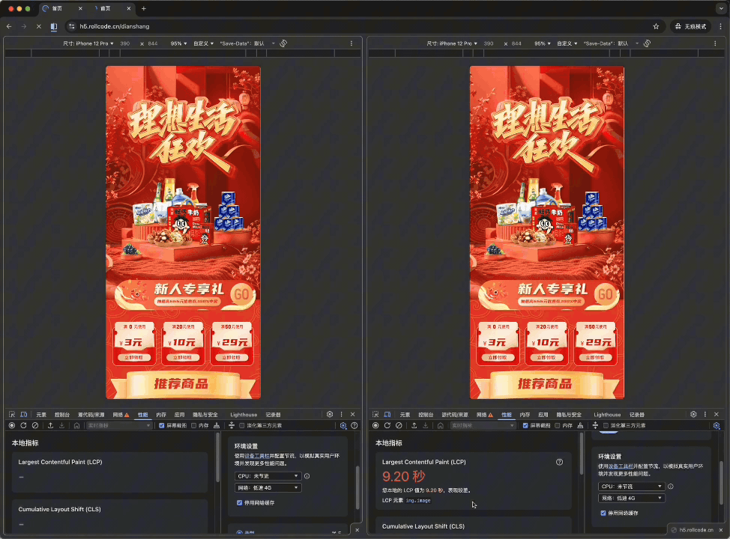
Task: Uncheck 屏幕截图 checkbox in left performance toolbar
Action: 162,425
